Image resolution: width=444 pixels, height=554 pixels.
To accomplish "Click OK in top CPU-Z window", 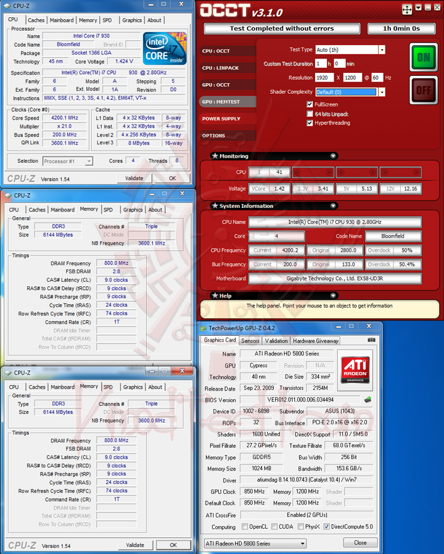I will pyautogui.click(x=173, y=178).
